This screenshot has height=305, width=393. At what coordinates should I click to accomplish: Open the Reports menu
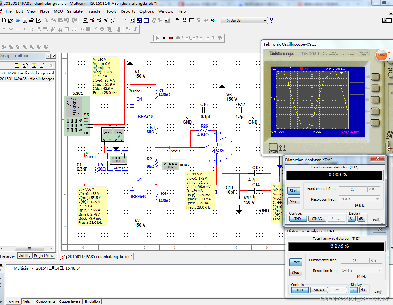click(x=128, y=11)
